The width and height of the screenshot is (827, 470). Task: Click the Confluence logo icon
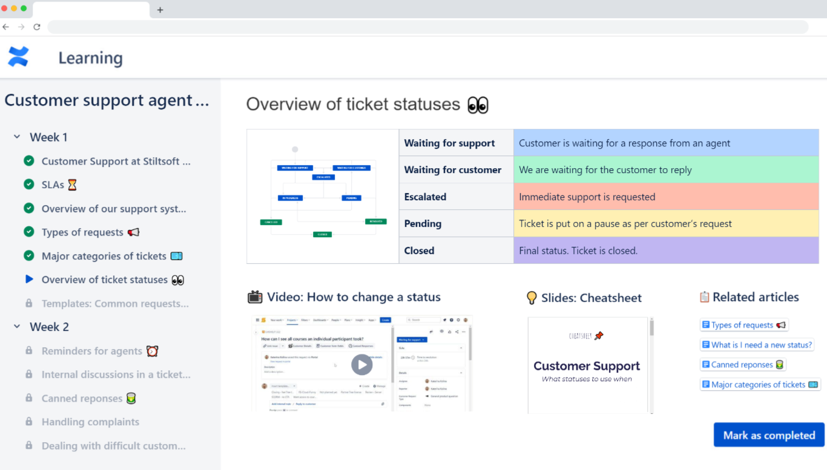click(18, 57)
